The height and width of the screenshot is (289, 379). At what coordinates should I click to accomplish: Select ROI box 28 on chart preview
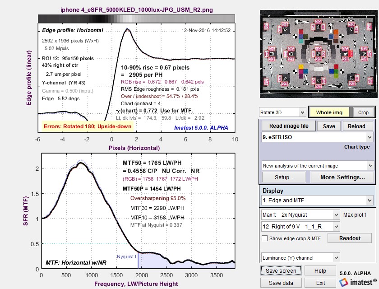[346, 59]
